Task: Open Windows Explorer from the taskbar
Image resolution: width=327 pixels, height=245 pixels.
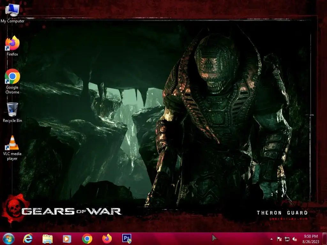Action: (x=47, y=239)
